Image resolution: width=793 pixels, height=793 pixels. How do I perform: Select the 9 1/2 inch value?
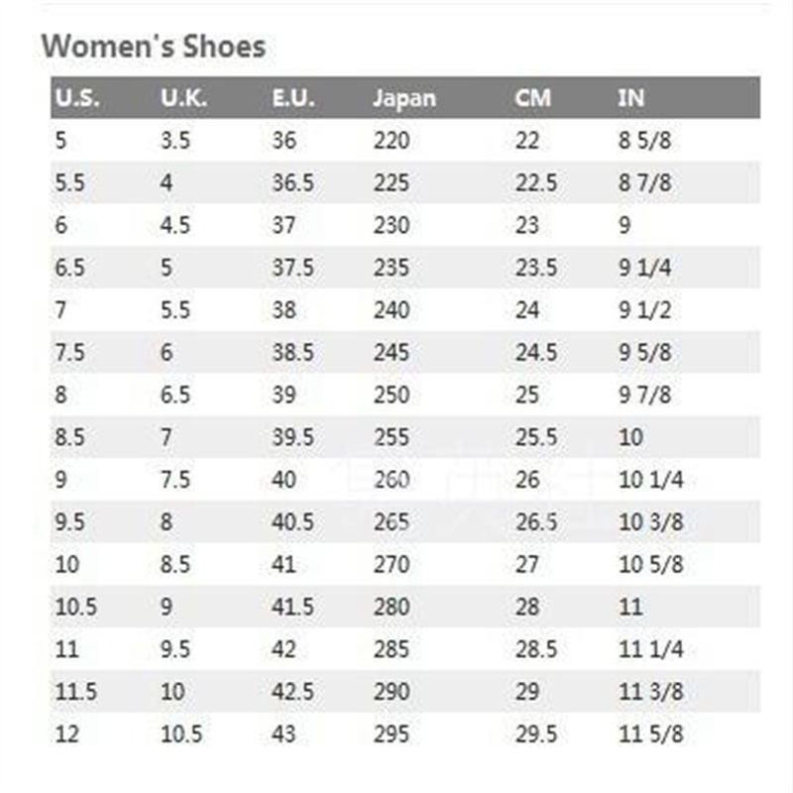tap(645, 310)
